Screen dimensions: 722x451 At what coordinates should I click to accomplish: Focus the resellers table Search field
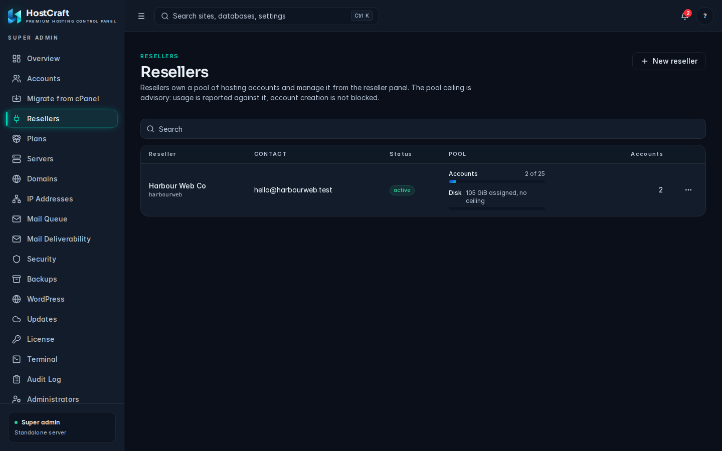click(423, 129)
